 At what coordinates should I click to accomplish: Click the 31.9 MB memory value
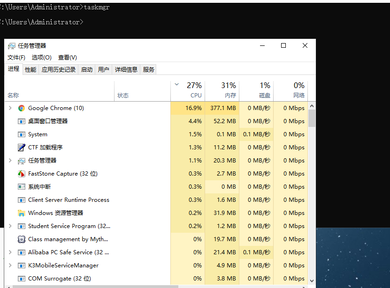[x=225, y=213]
